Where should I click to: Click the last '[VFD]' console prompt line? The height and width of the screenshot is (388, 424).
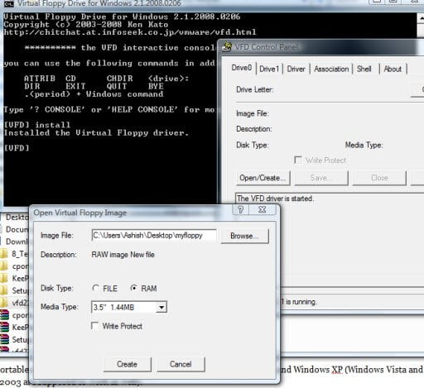click(17, 148)
